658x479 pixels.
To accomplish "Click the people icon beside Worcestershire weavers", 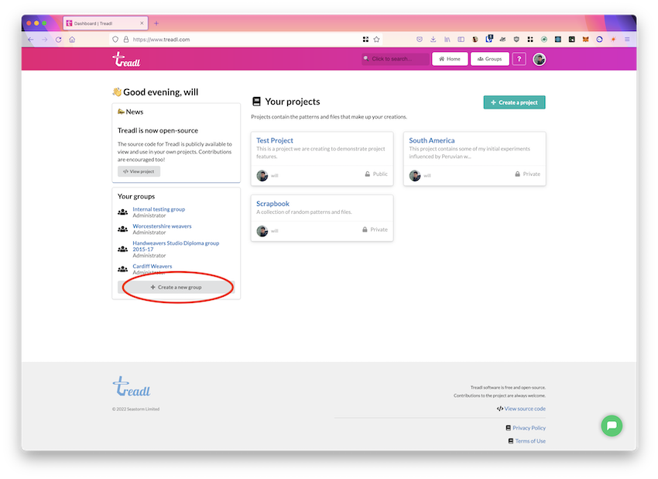I will point(122,229).
